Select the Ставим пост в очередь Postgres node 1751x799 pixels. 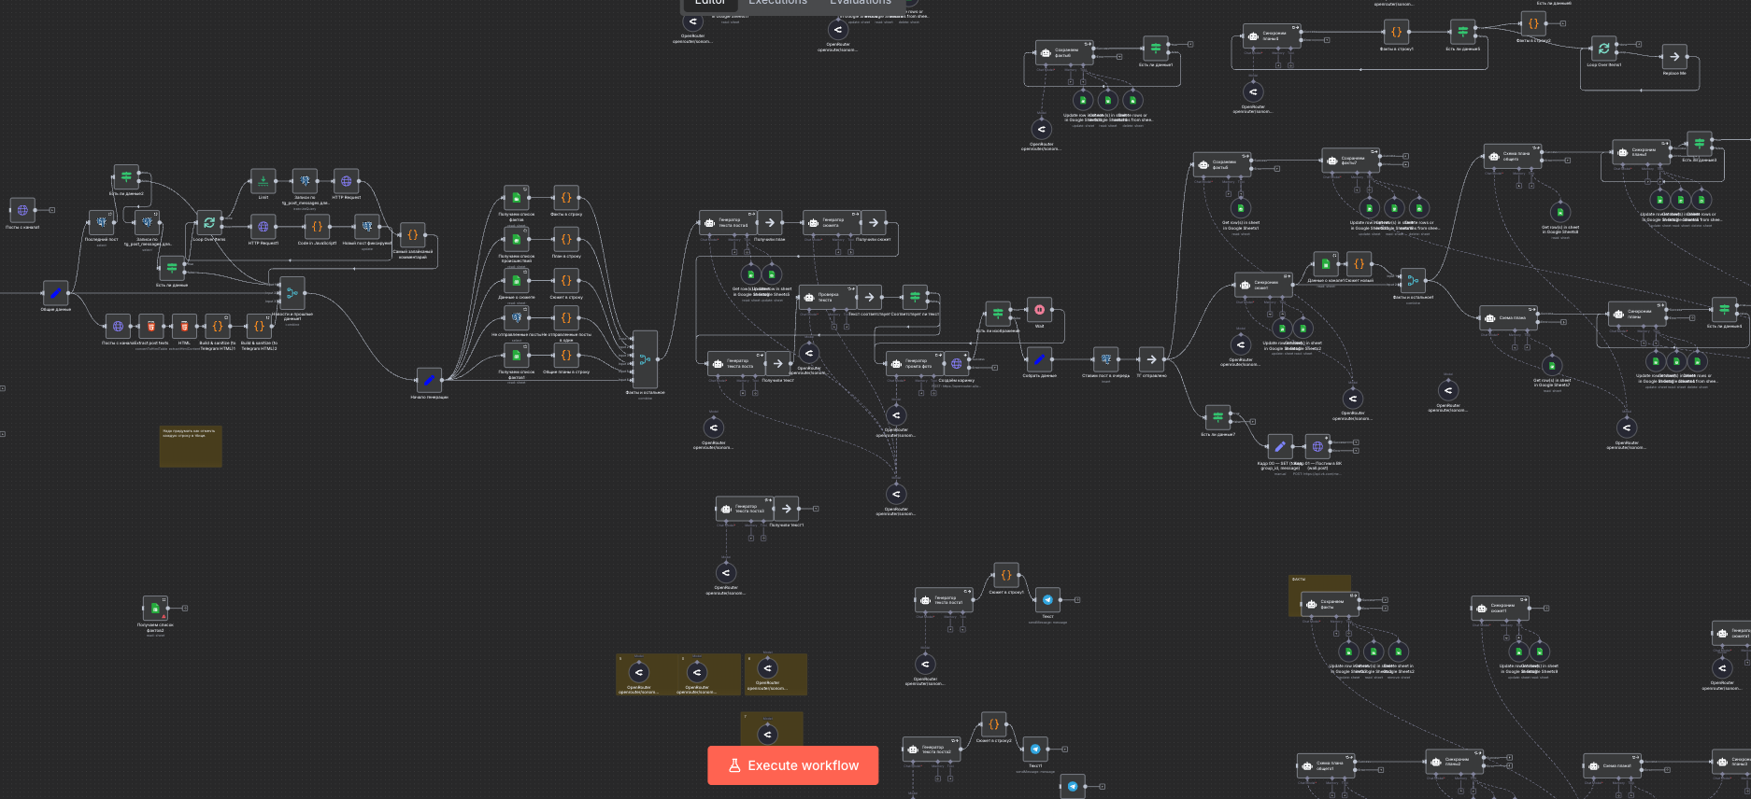(1105, 359)
